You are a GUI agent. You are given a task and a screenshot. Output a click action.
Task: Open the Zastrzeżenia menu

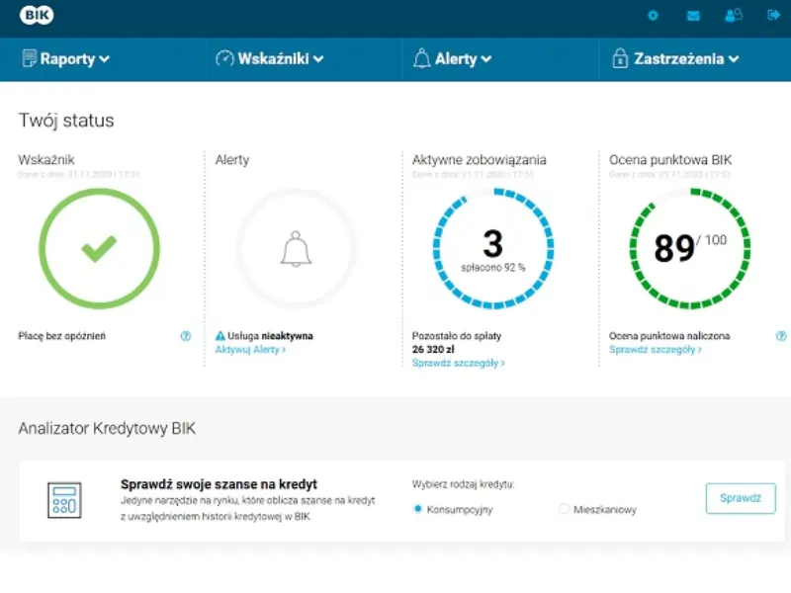[676, 59]
